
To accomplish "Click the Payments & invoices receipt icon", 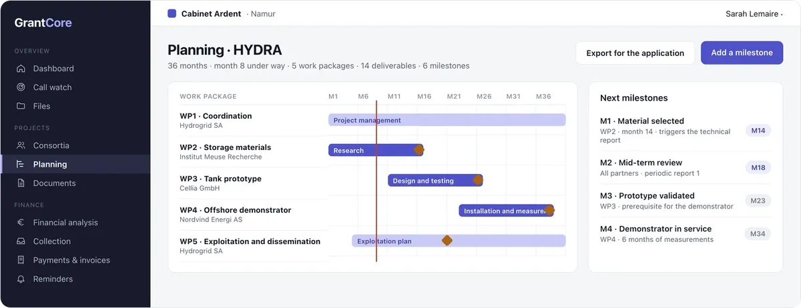I will [x=21, y=260].
